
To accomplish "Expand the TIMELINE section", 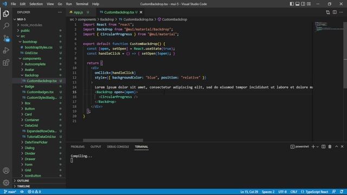I will [39, 186].
